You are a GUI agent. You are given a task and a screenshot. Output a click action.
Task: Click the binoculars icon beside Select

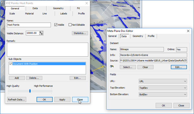point(112,67)
